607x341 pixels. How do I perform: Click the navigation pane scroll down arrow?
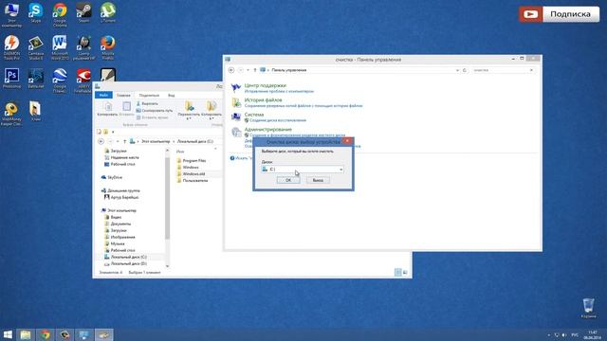coord(167,266)
